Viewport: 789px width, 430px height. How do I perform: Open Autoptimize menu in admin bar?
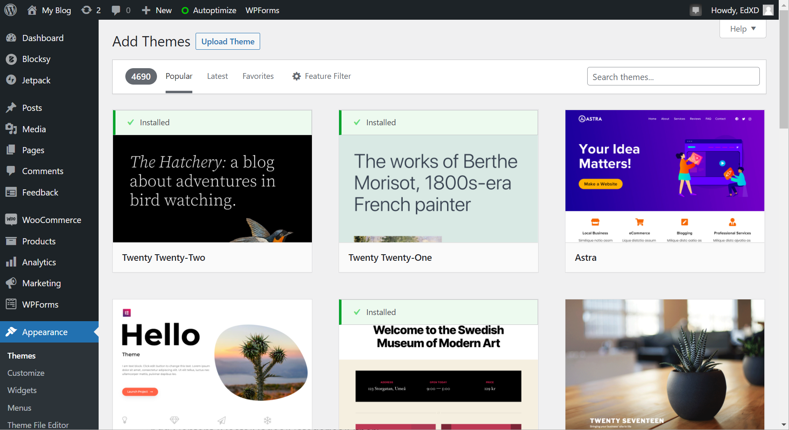pos(209,10)
